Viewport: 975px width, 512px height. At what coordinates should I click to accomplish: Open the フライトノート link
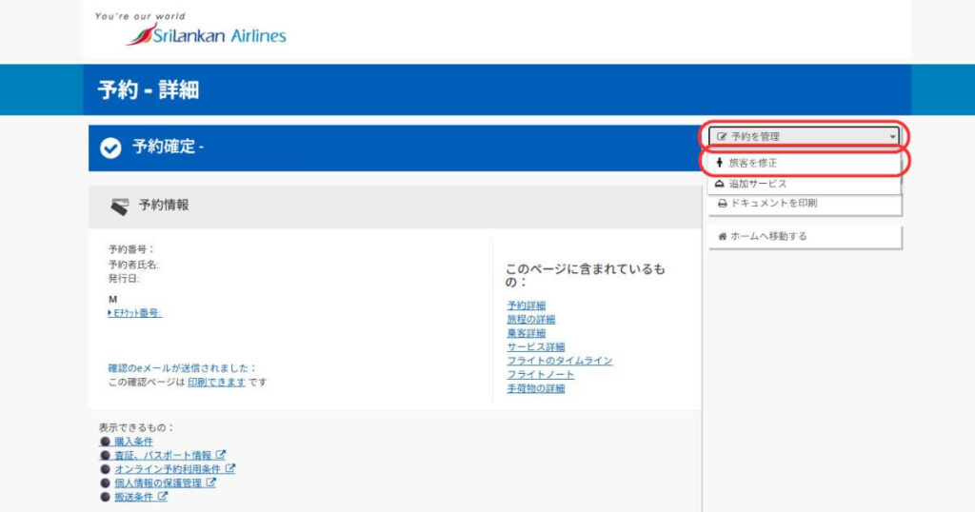[541, 374]
